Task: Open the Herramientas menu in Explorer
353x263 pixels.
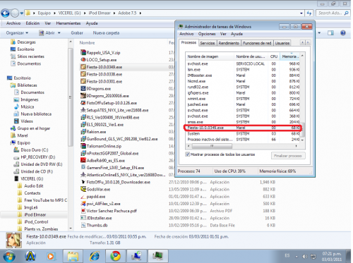Action: point(68,23)
